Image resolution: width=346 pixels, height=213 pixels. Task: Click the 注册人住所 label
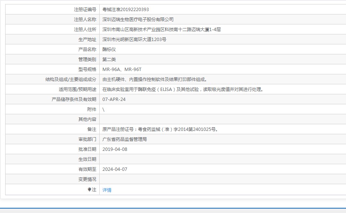coord(85,30)
